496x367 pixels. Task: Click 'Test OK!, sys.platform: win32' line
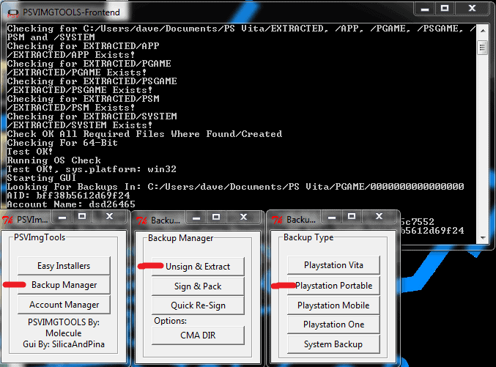92,169
